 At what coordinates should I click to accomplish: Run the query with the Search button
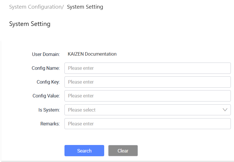coord(84,151)
